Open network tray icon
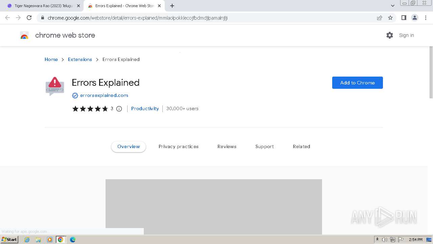 [393, 240]
